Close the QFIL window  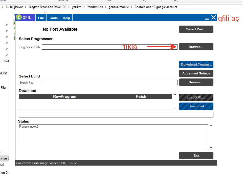[x=214, y=17]
